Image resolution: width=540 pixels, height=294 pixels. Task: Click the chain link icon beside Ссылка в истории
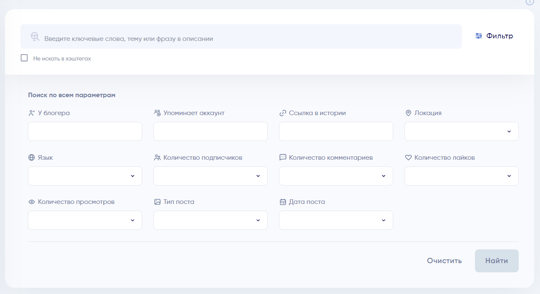tap(283, 113)
